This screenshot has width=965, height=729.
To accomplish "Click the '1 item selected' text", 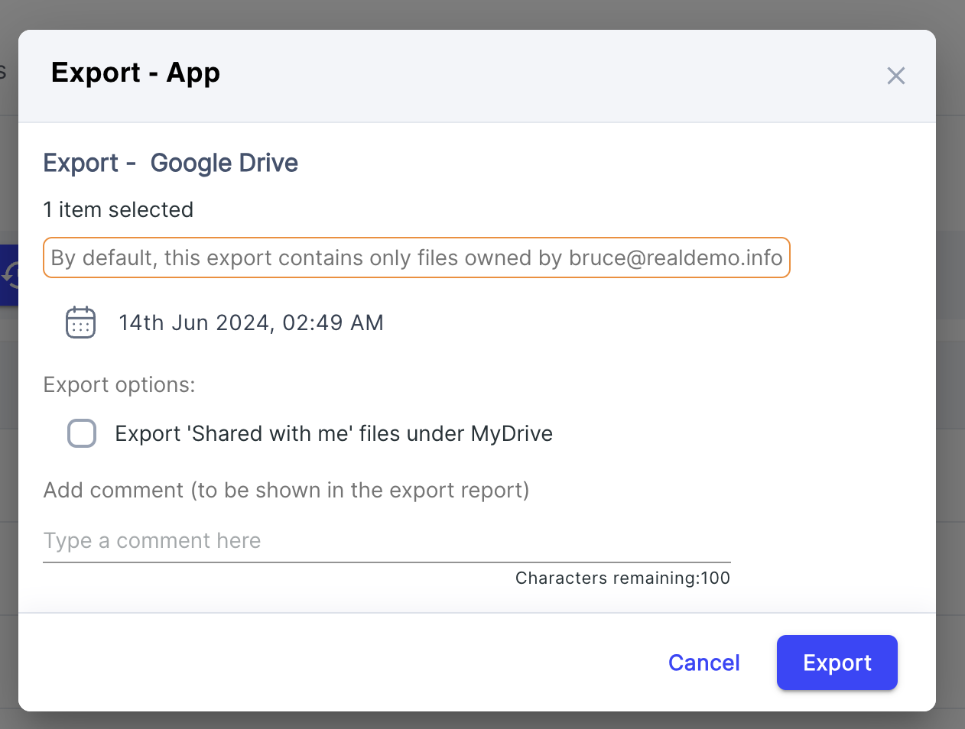I will [119, 209].
